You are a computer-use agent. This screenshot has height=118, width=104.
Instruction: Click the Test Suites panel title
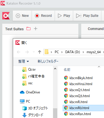tap(14, 29)
